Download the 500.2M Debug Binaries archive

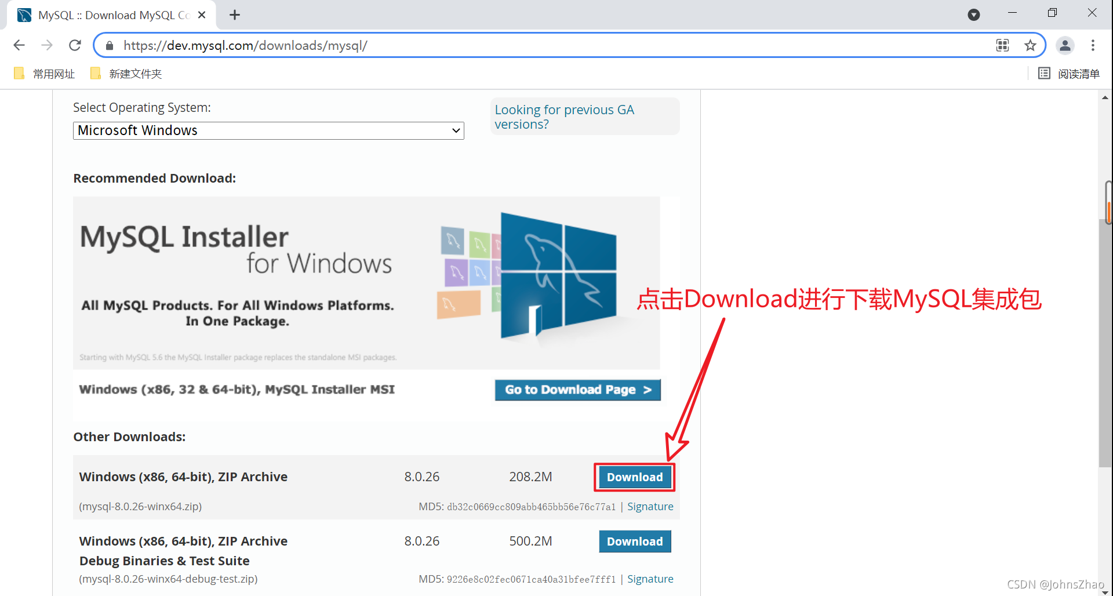pos(635,542)
